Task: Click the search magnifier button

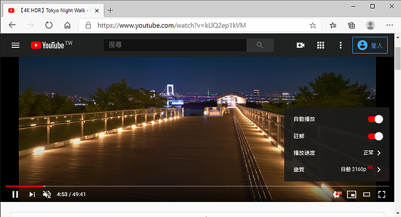Action: tap(260, 45)
